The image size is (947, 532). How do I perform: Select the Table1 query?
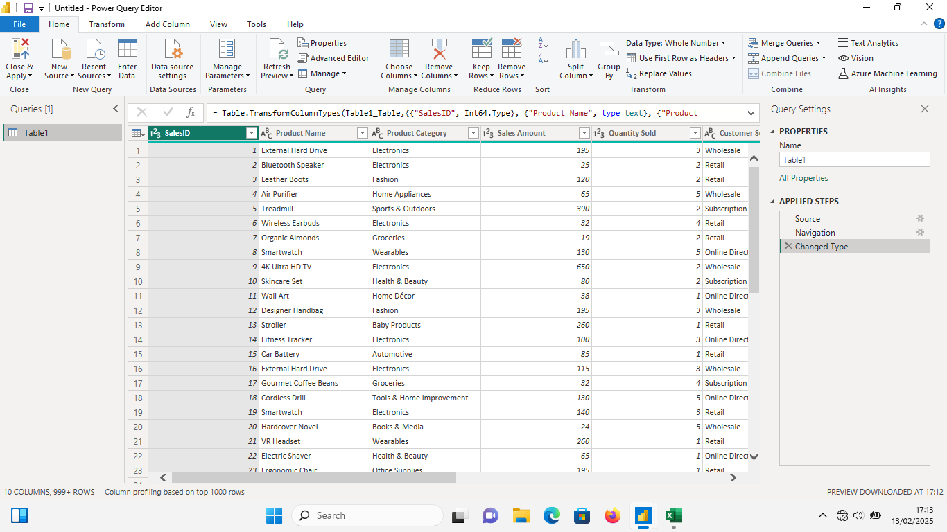tap(62, 132)
